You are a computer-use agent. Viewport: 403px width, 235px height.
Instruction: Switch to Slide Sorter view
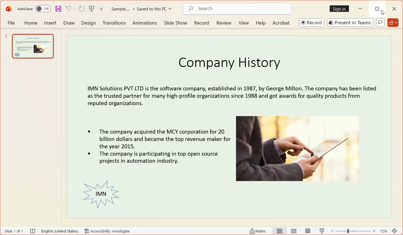pos(294,231)
